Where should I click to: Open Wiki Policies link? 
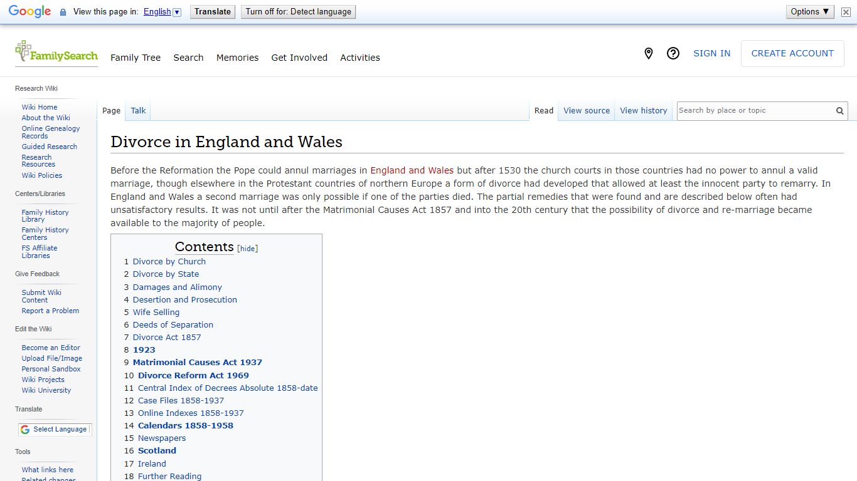coord(42,175)
